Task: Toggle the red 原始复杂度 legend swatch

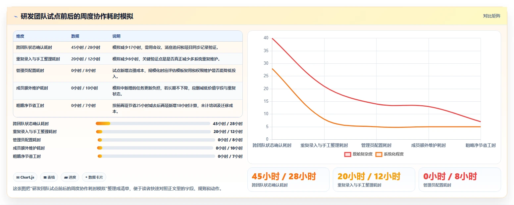Action: coord(348,154)
